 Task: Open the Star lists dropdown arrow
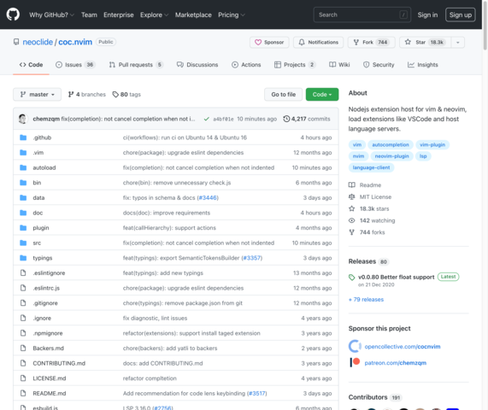coord(457,43)
